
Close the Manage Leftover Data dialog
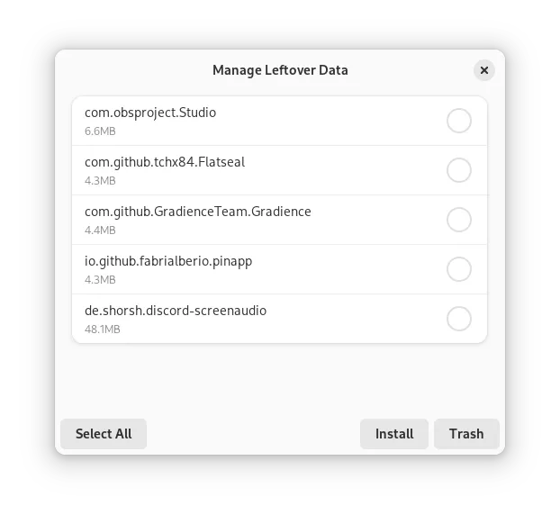pyautogui.click(x=484, y=70)
